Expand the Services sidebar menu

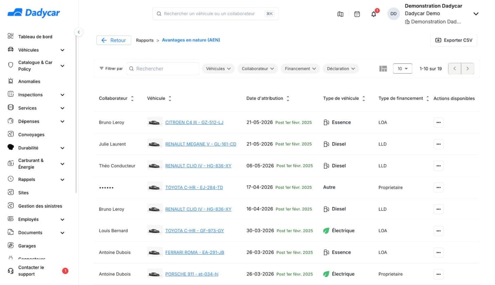(x=62, y=108)
